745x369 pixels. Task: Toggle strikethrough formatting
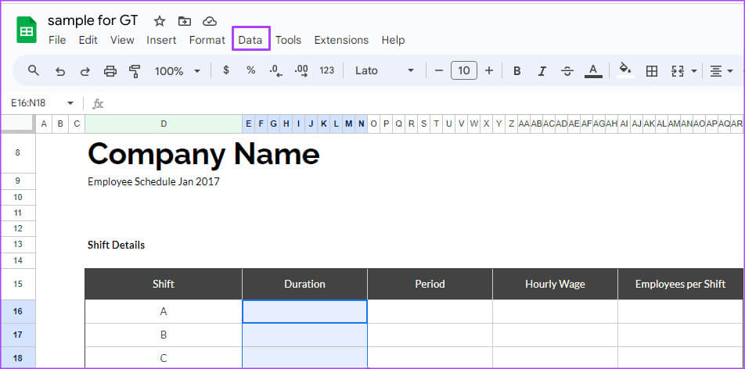pos(567,71)
